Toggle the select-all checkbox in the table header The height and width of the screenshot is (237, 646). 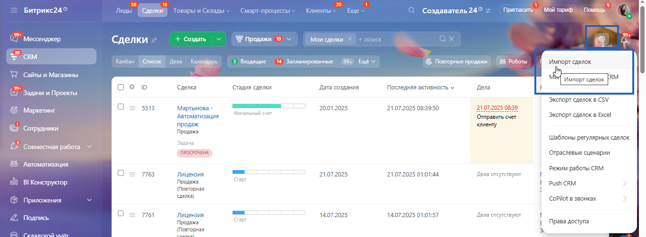pyautogui.click(x=121, y=87)
